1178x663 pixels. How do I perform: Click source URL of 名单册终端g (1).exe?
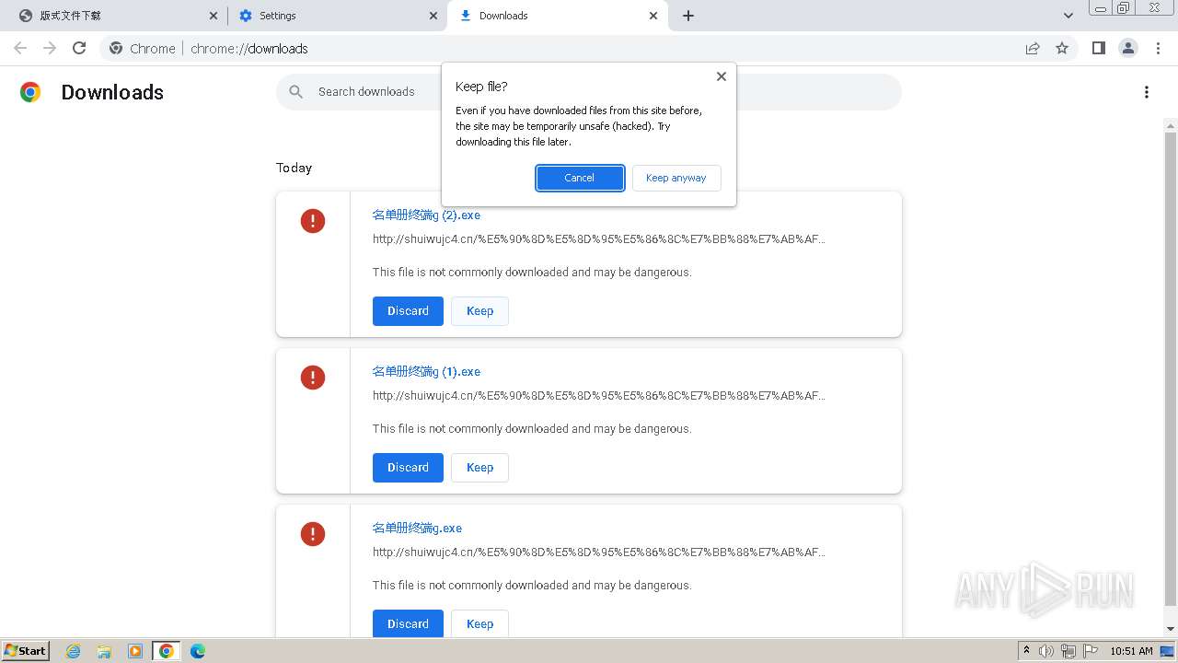(599, 396)
